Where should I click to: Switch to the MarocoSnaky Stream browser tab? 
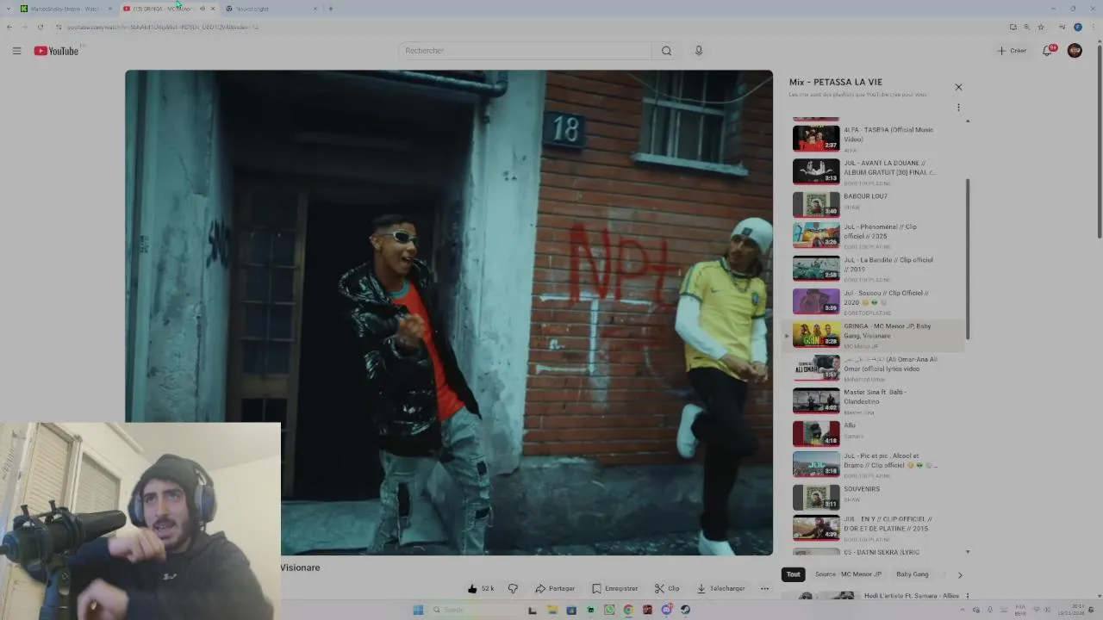(65, 9)
